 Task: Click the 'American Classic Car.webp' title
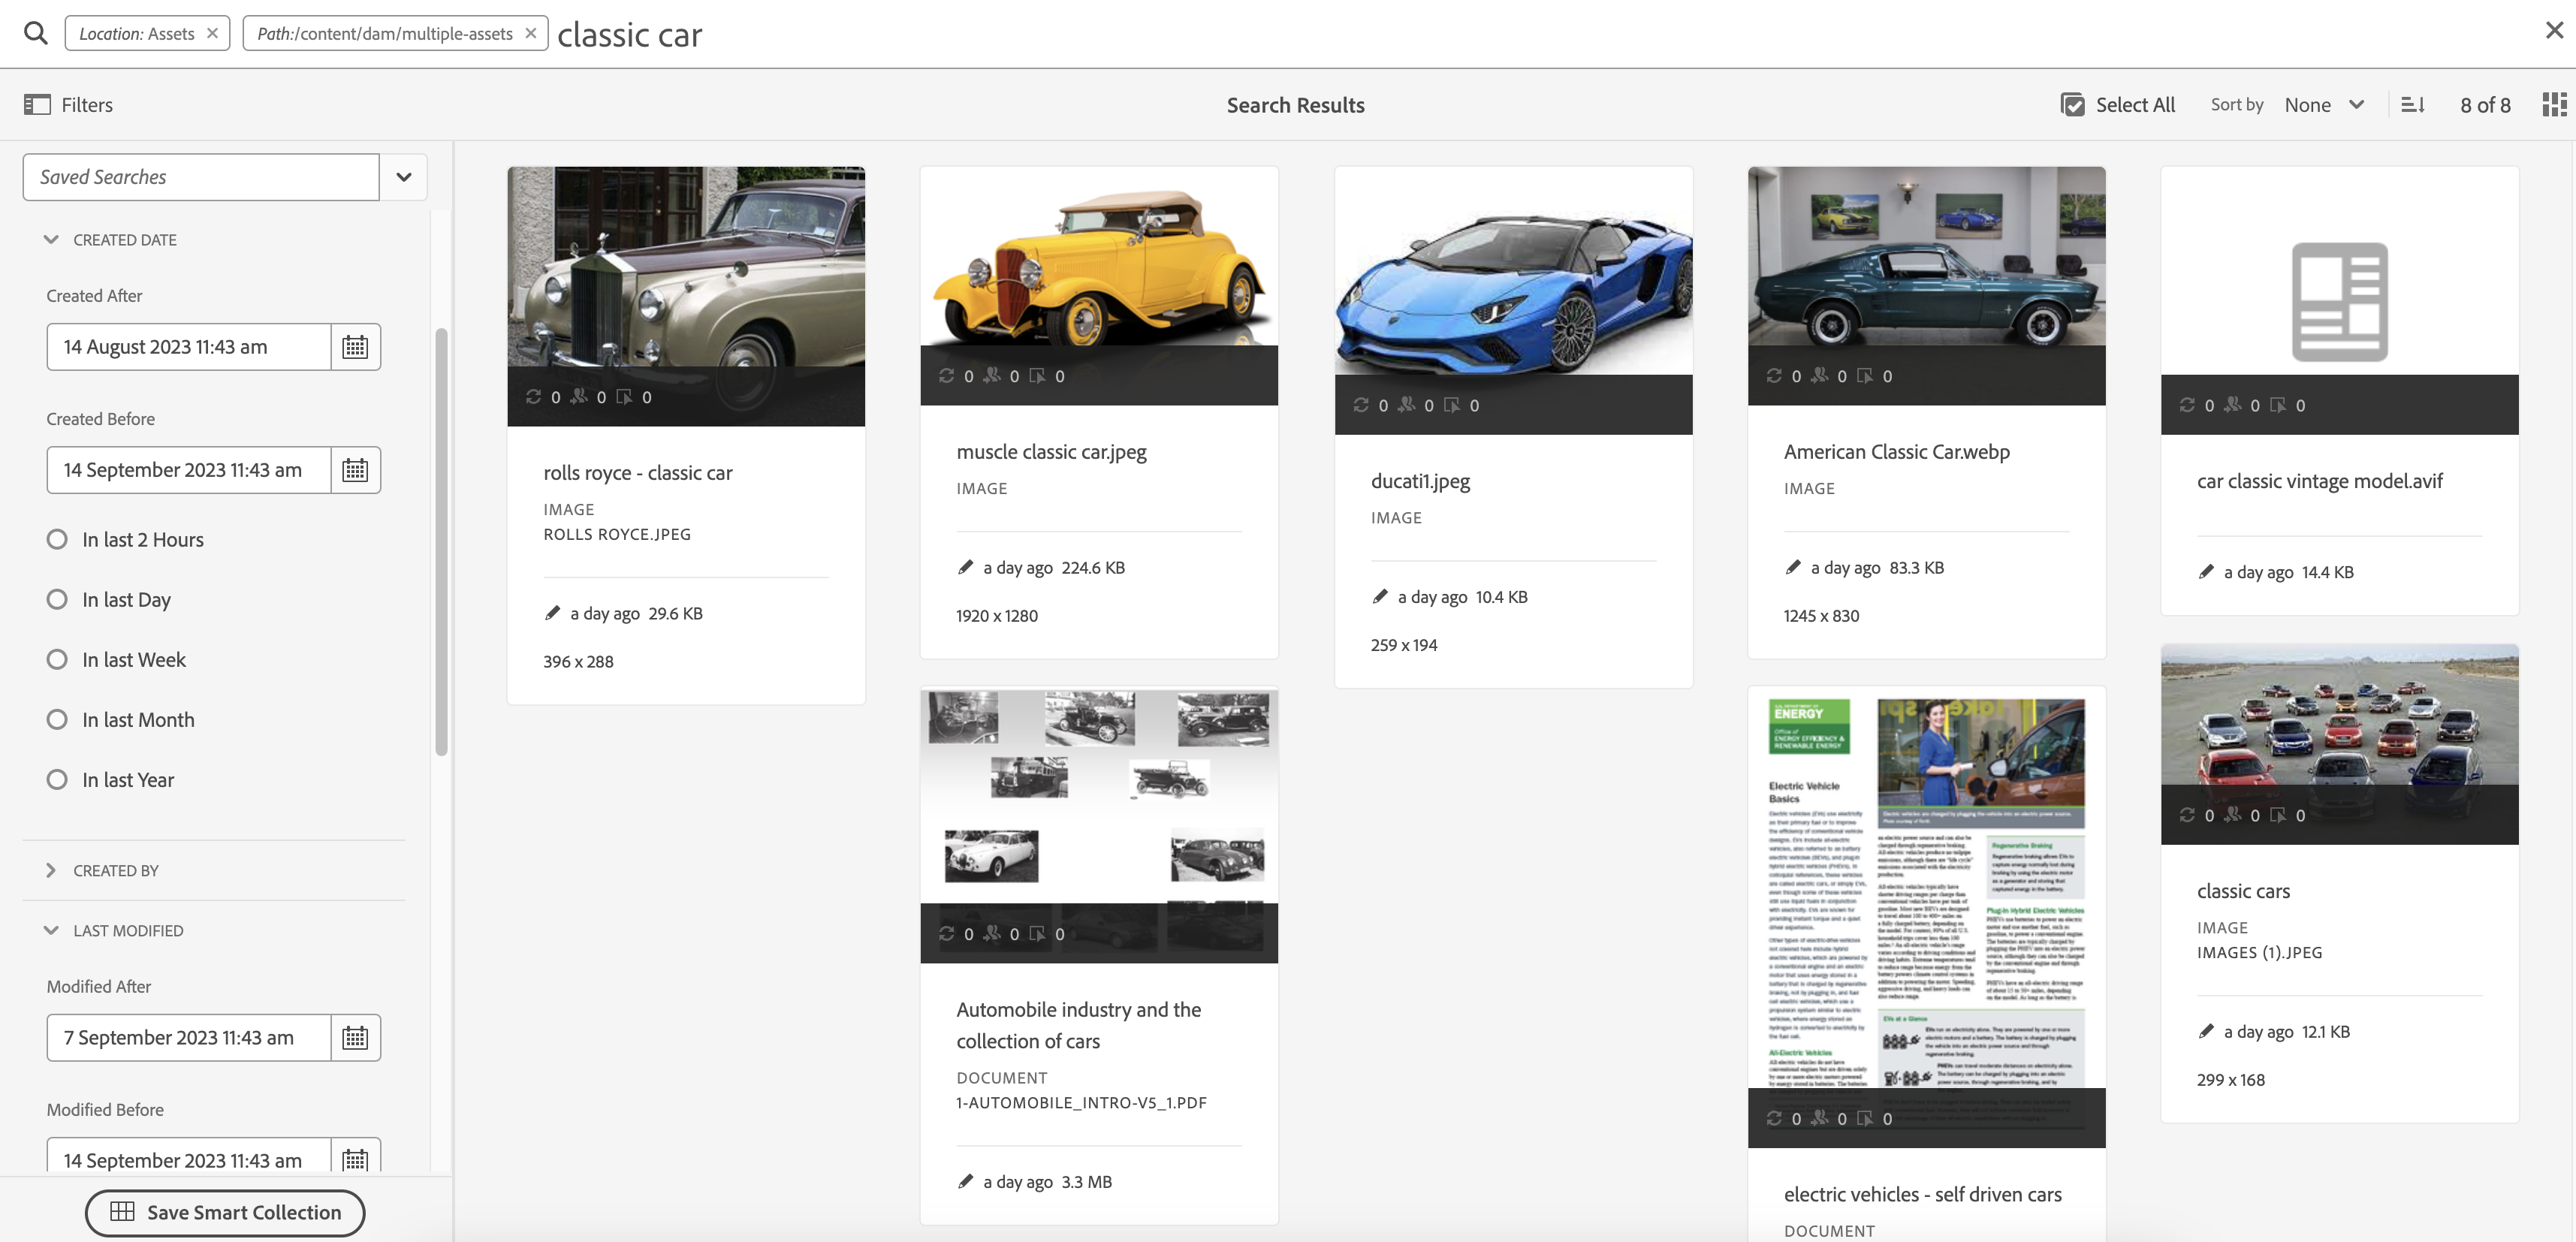tap(1896, 451)
